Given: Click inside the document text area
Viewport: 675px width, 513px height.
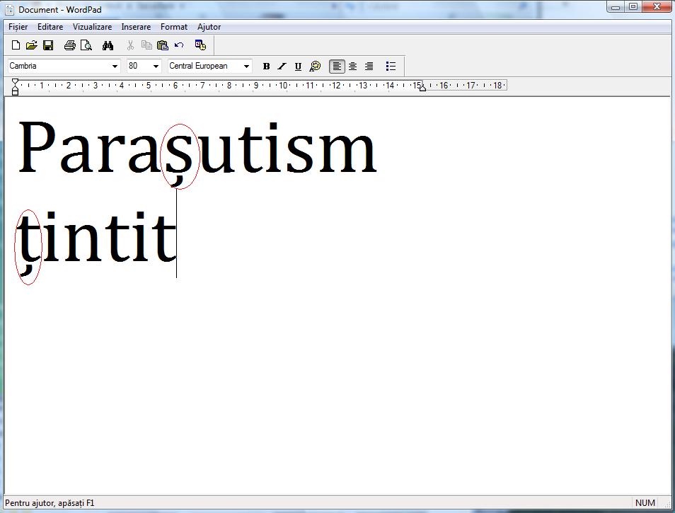Looking at the screenshot, I should (x=318, y=318).
